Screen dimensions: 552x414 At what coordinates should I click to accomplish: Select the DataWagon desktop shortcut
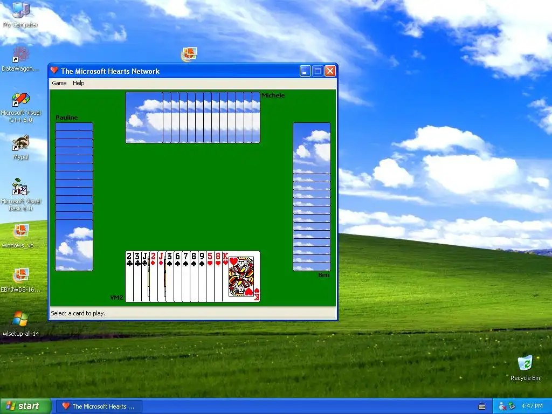[20, 59]
